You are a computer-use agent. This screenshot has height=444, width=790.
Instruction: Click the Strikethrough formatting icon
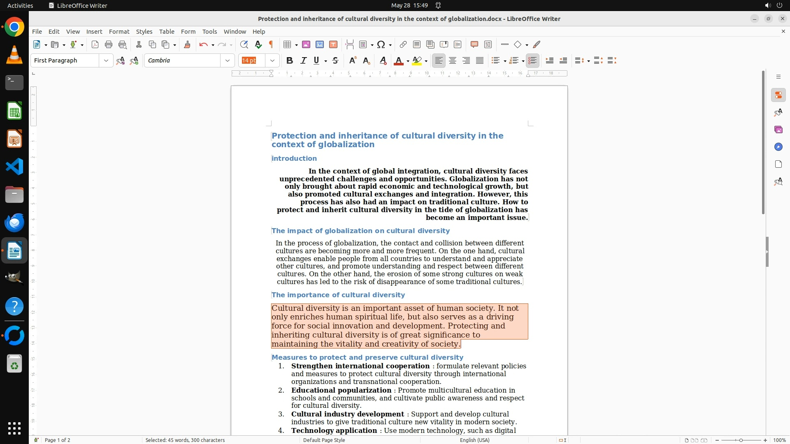tap(335, 61)
